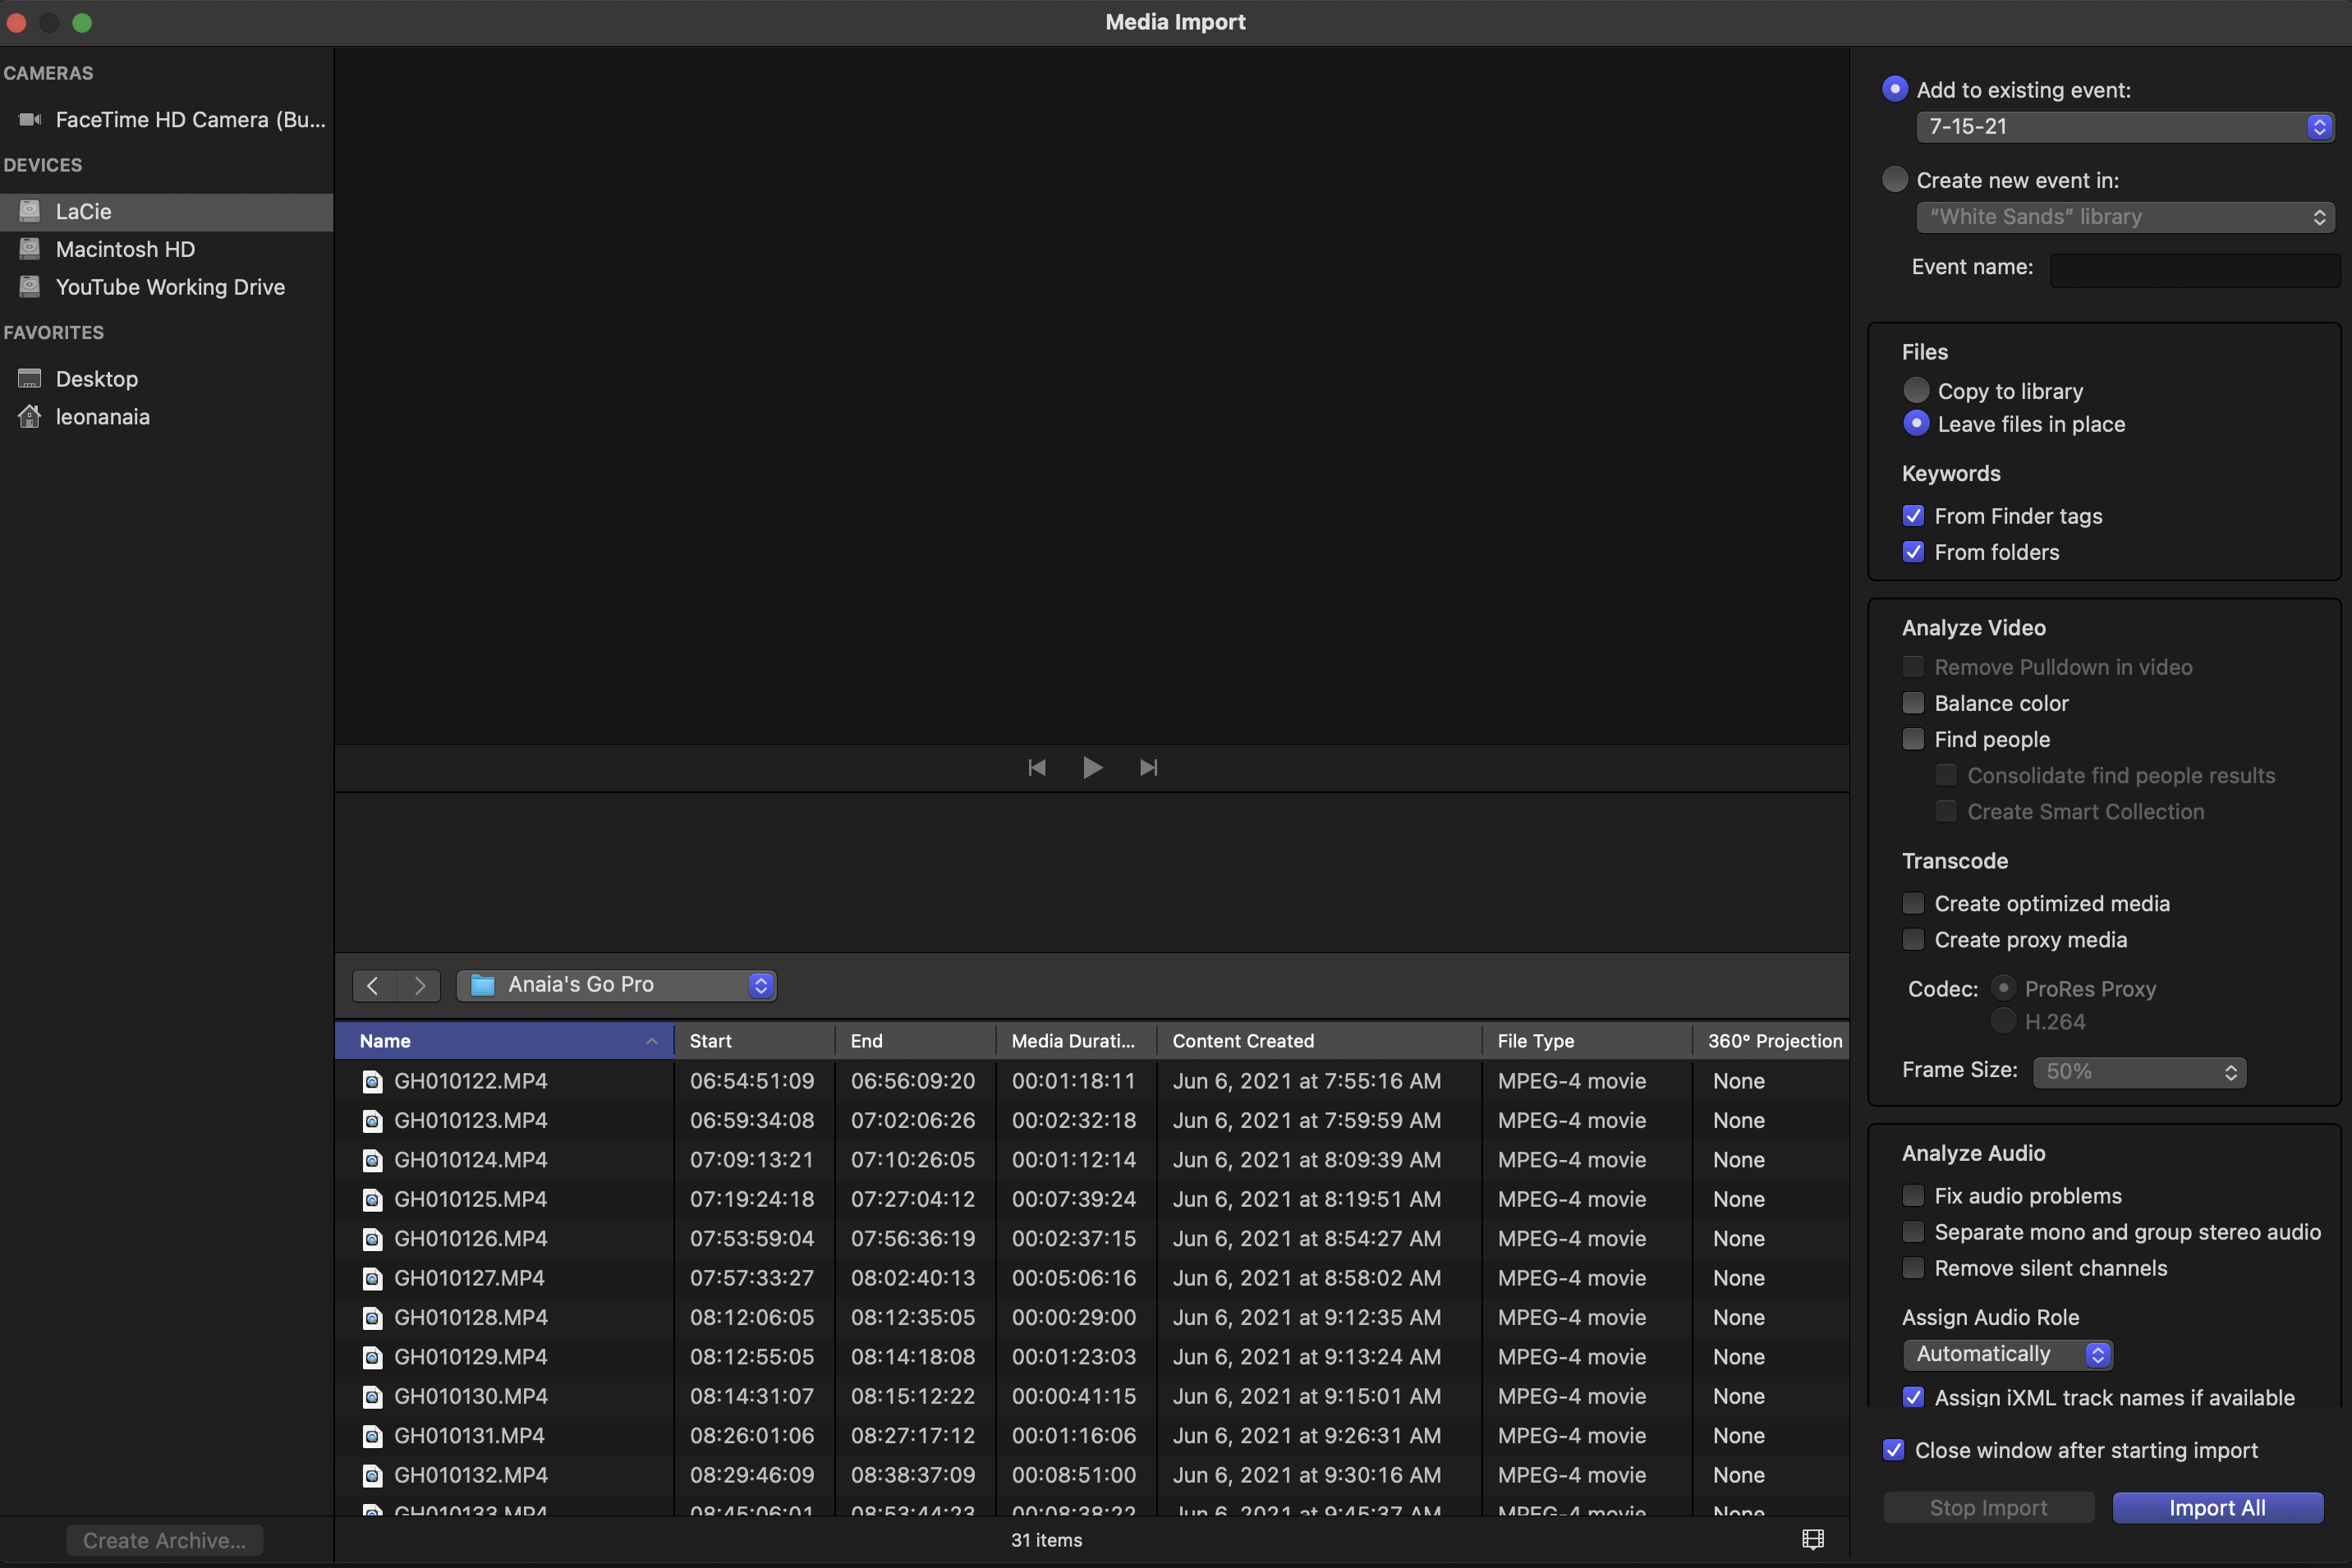Viewport: 2352px width, 1568px height.
Task: Select the Copy to library radio button
Action: [1915, 390]
